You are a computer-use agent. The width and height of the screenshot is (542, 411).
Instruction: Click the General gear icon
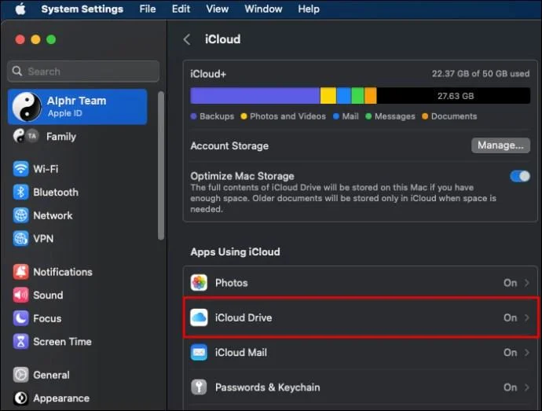20,375
